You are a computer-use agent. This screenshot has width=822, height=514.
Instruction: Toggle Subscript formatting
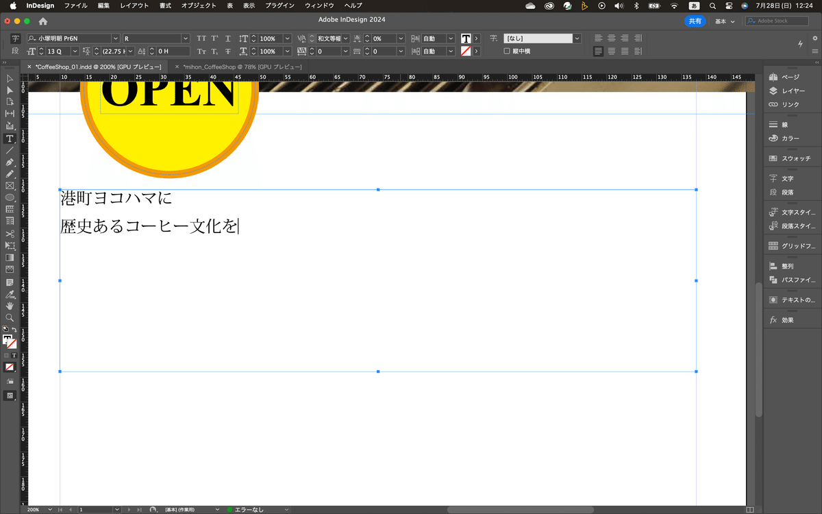pyautogui.click(x=214, y=51)
